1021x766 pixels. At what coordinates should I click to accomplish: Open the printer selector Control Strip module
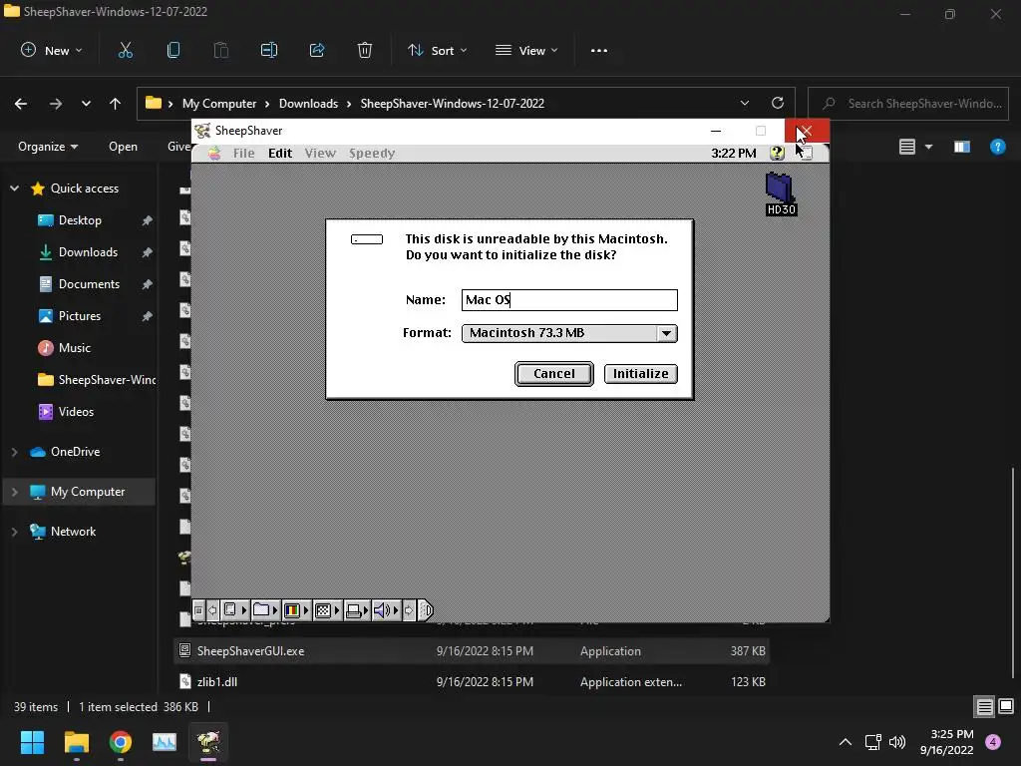(357, 610)
